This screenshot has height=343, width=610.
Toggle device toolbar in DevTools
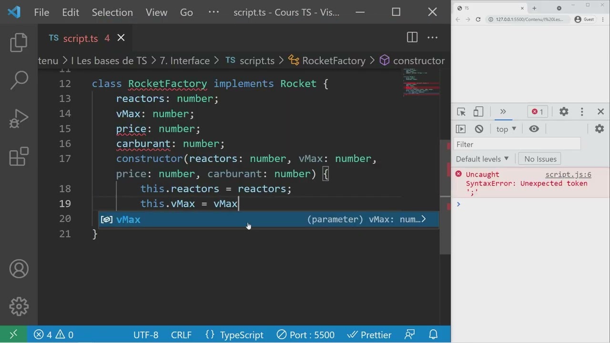click(x=478, y=111)
